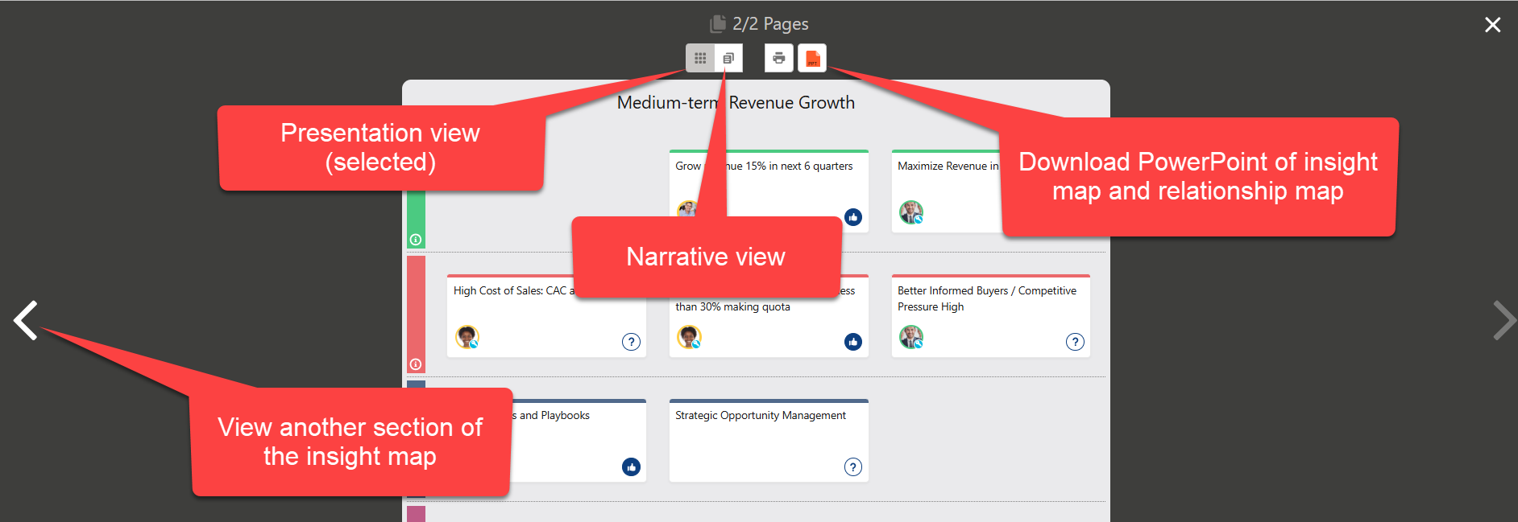Click question mark on Better Informed Buyers card
1518x522 pixels.
click(1075, 342)
